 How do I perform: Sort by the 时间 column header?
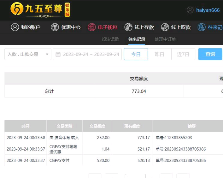tap(25, 126)
